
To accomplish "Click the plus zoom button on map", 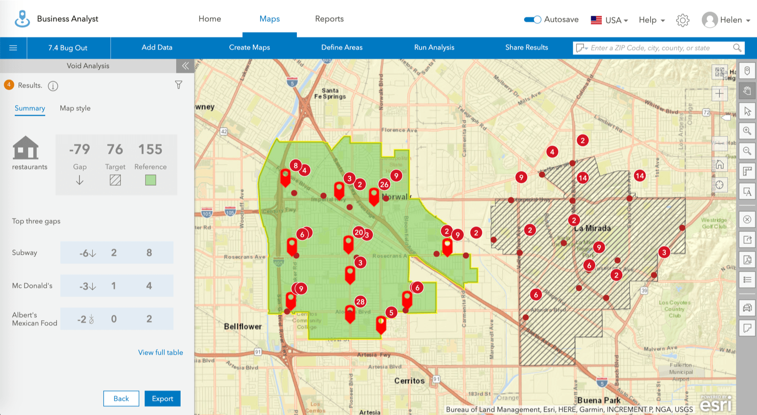I will pyautogui.click(x=719, y=93).
